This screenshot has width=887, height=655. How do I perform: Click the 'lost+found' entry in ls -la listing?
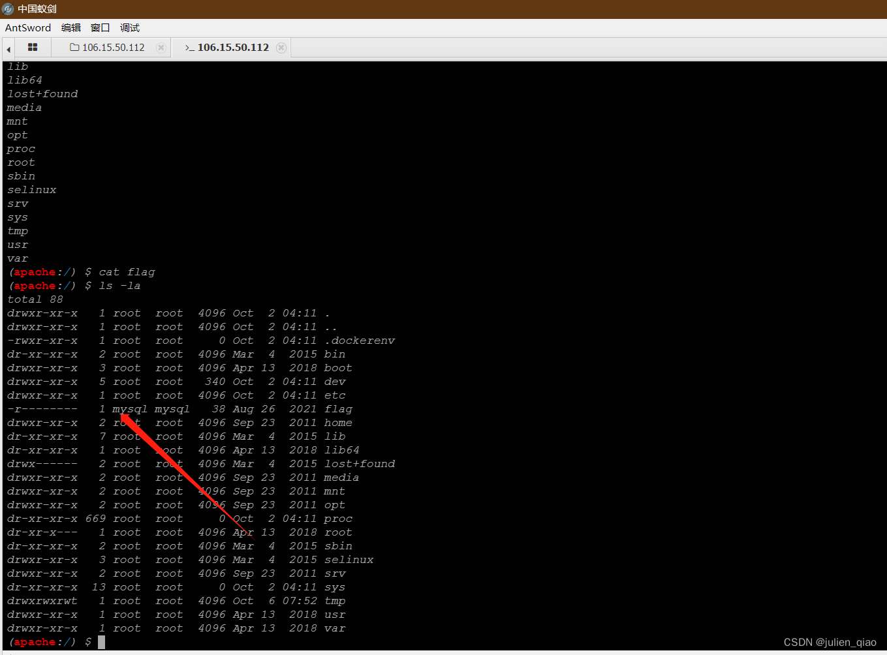[x=360, y=464]
